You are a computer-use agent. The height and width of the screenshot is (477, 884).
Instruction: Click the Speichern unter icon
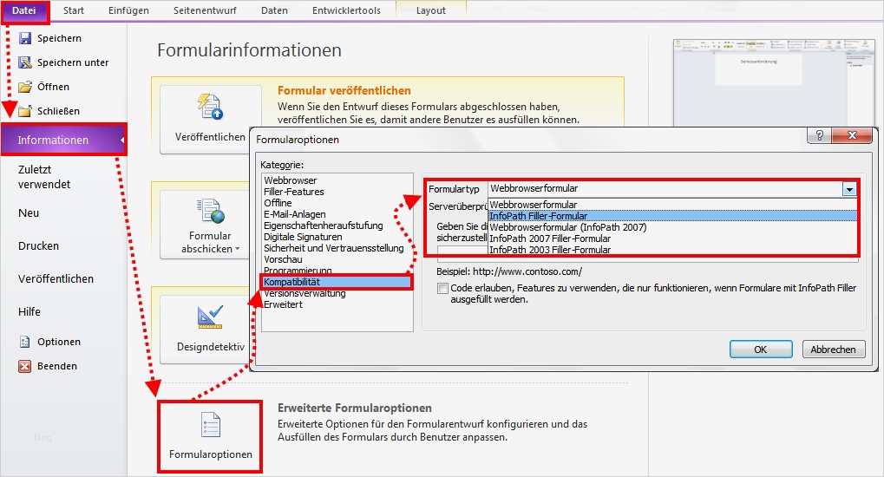pos(25,62)
